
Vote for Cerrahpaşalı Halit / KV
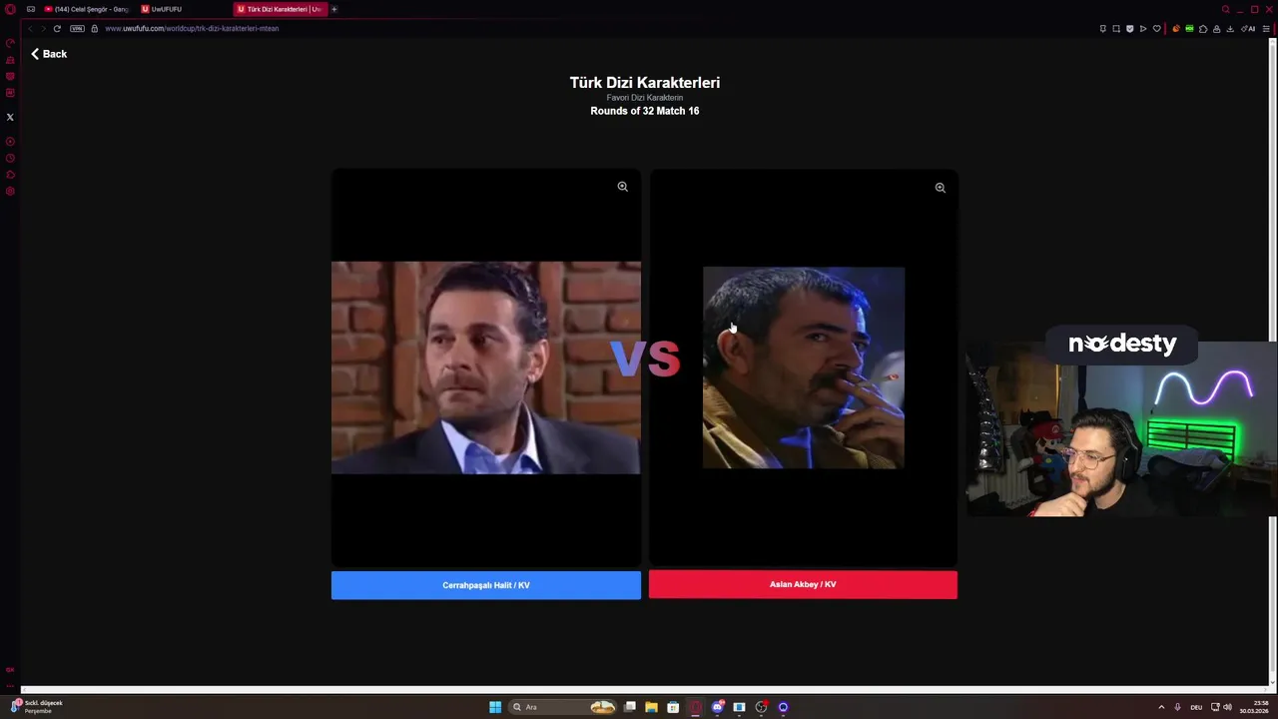pos(486,585)
